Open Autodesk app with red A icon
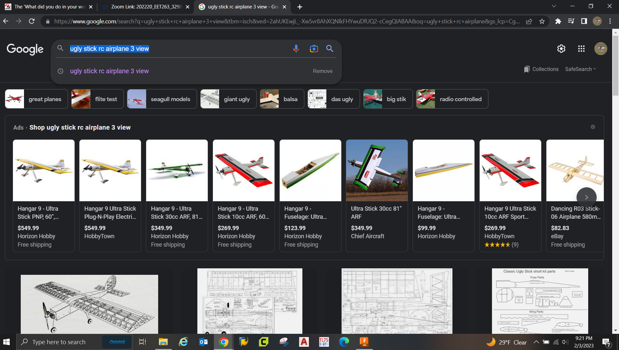Screen dimensions: 619x350 coord(304,342)
